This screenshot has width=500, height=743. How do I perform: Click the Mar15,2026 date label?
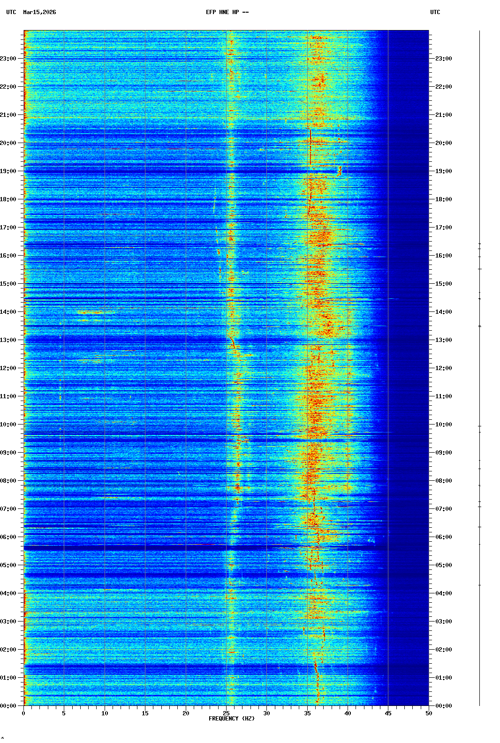tap(39, 12)
